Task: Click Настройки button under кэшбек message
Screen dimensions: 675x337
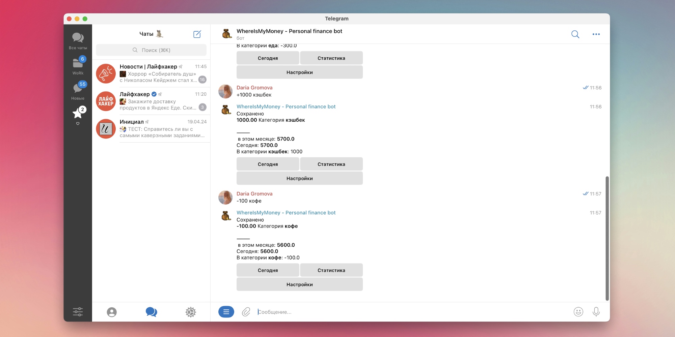Action: [x=299, y=178]
